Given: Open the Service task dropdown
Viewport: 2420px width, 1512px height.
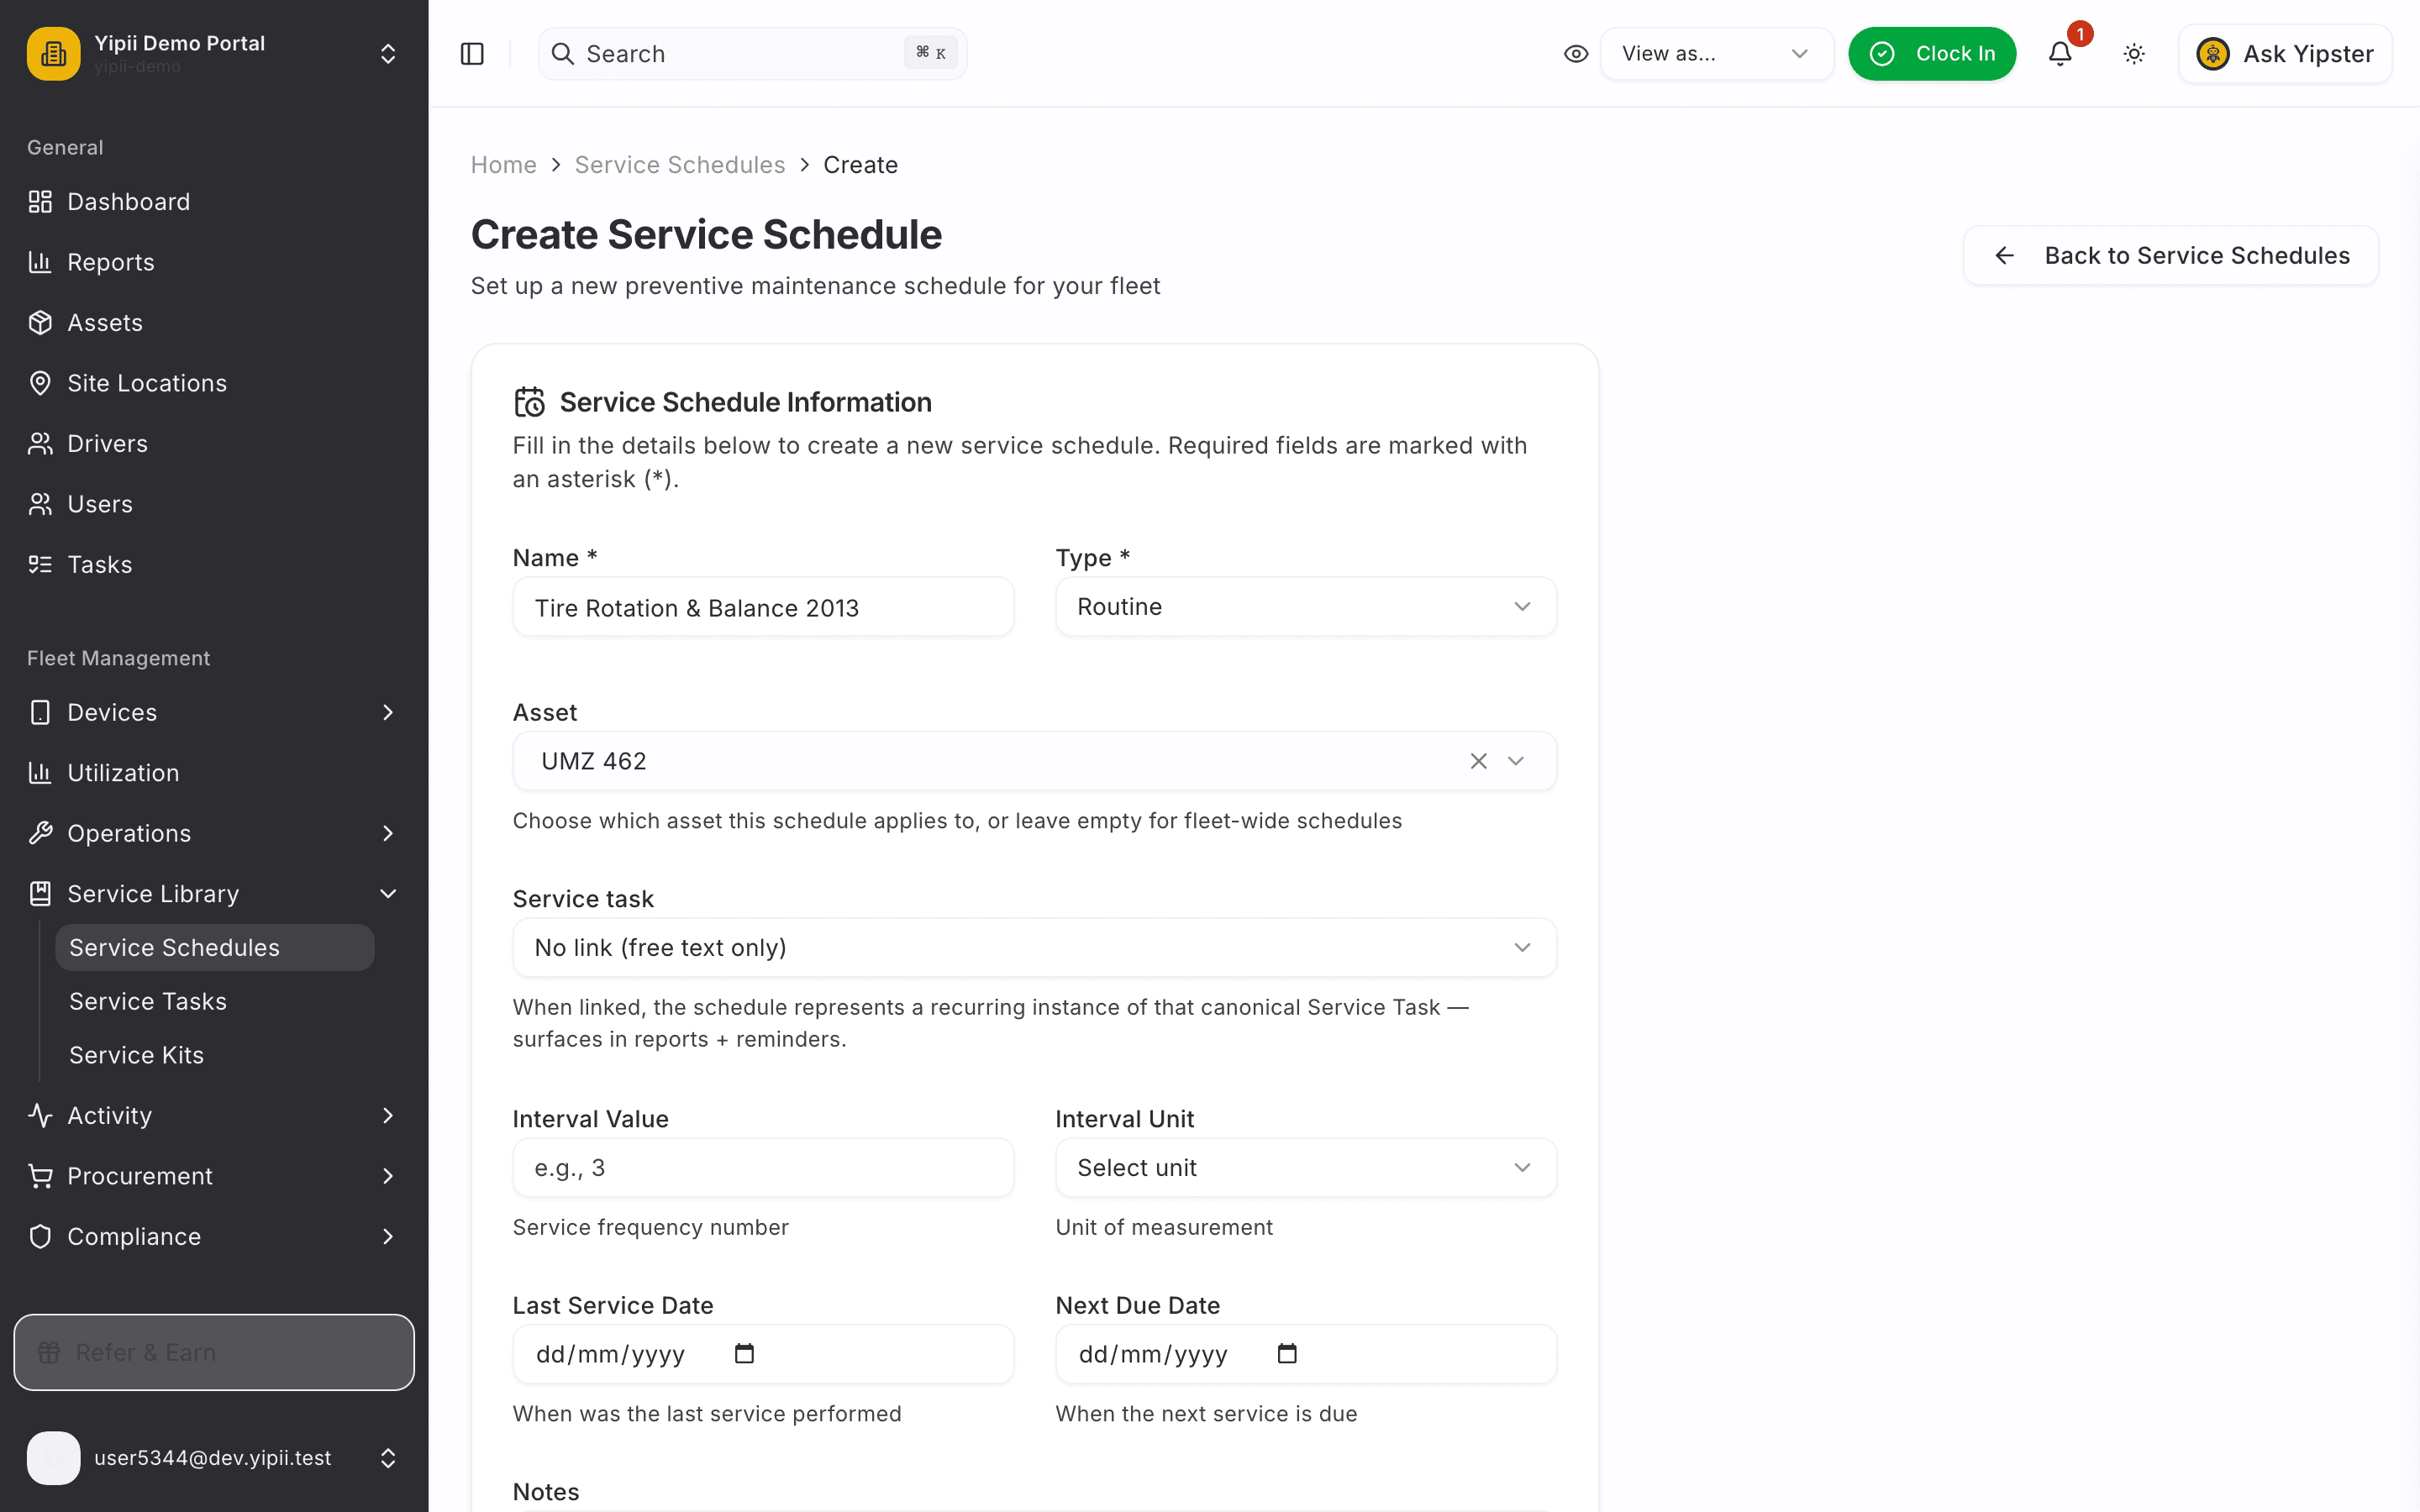Looking at the screenshot, I should point(1034,947).
